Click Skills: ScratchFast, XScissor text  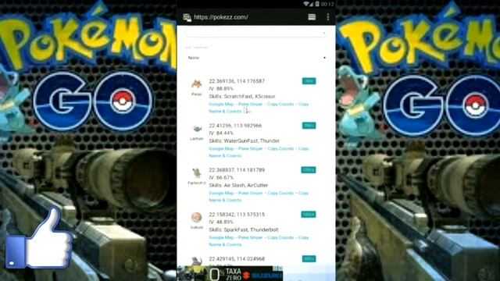(242, 96)
